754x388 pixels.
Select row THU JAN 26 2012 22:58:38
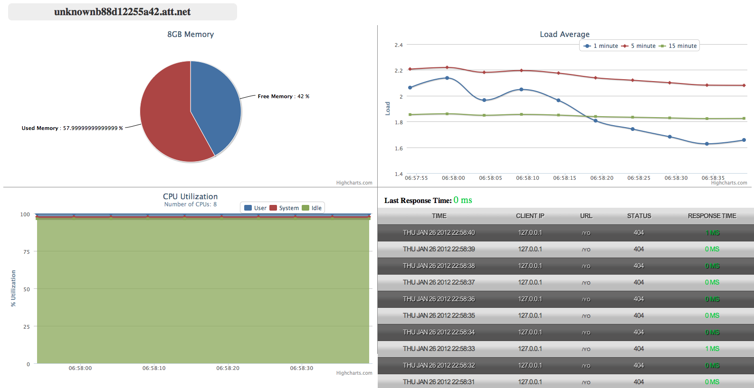coord(566,266)
